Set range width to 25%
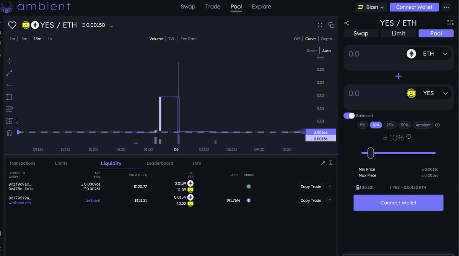 point(390,125)
